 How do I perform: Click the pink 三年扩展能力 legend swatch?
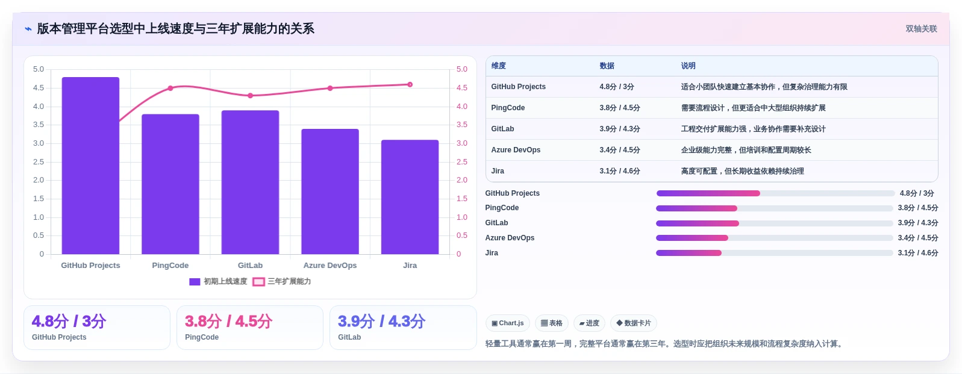point(258,281)
